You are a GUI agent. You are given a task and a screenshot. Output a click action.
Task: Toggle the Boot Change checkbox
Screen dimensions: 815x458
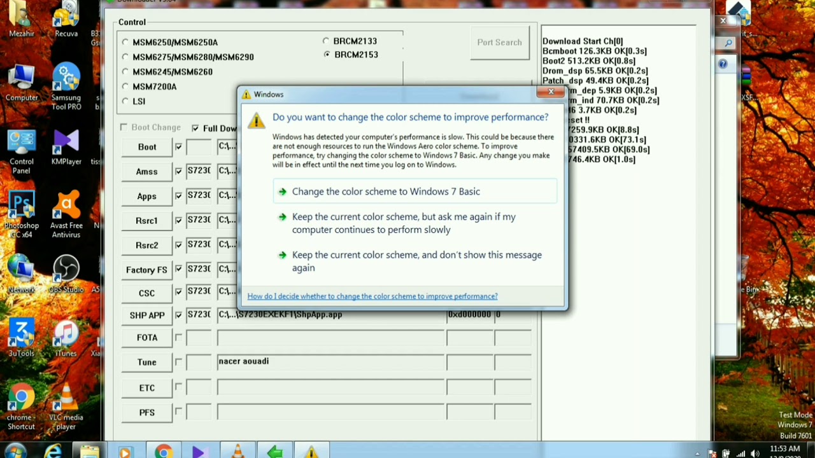[124, 127]
